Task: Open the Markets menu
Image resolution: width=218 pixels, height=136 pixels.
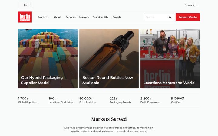Action: coord(84,17)
